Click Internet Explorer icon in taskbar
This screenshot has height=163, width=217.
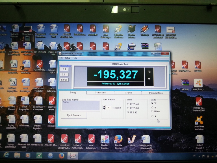coord(6,155)
